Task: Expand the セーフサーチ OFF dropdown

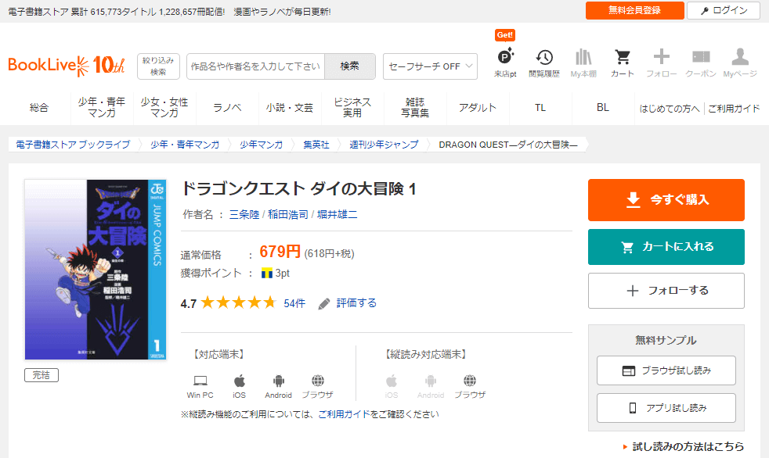Action: [x=430, y=66]
